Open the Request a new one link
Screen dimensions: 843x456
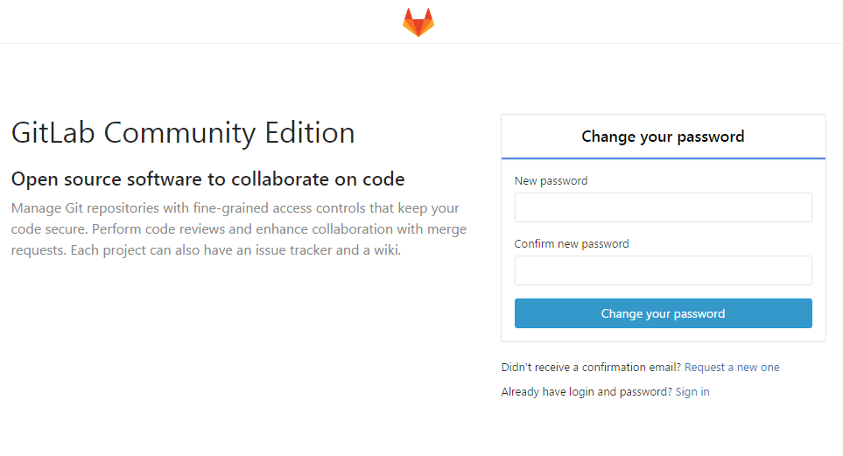[x=732, y=368]
